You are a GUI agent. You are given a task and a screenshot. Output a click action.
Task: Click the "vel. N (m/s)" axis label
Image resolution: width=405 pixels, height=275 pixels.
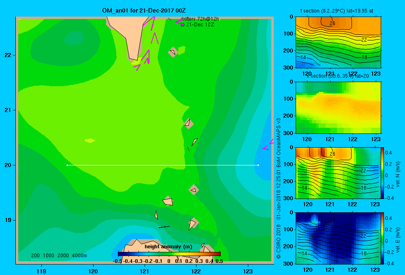tap(398, 174)
